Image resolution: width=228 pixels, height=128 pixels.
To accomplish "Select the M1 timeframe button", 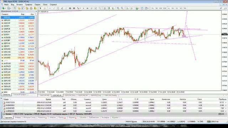I will click(x=152, y=8).
